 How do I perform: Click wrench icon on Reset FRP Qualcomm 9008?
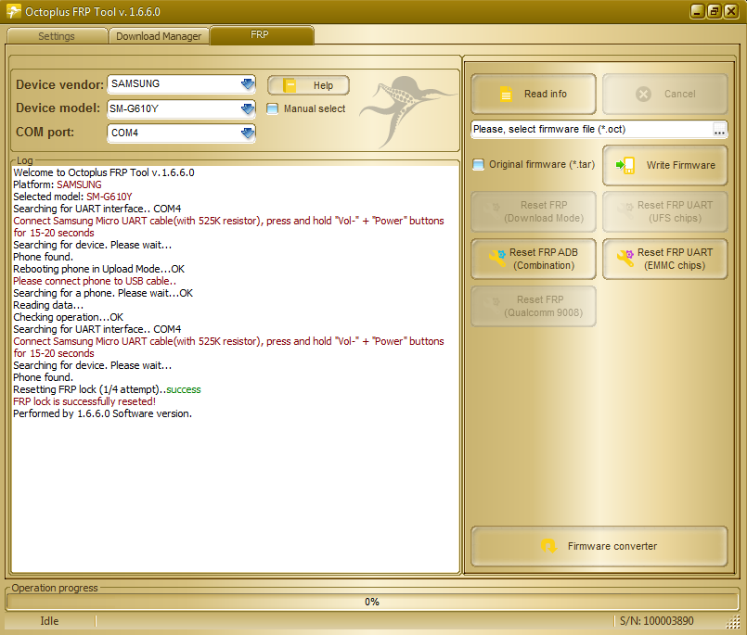pyautogui.click(x=492, y=305)
